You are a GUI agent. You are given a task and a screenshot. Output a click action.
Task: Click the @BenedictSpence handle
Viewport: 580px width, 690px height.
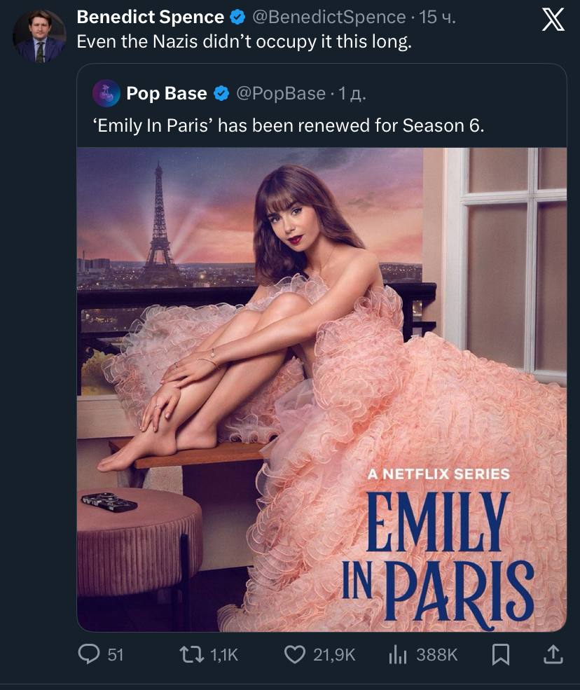(326, 18)
